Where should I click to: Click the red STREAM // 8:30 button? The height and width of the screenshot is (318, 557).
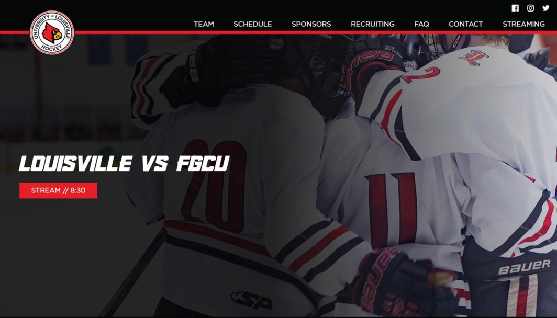pyautogui.click(x=58, y=190)
